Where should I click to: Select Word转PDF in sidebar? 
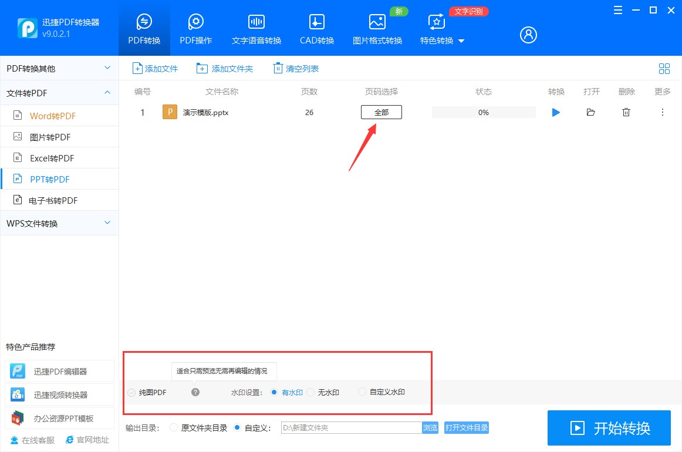(59, 116)
